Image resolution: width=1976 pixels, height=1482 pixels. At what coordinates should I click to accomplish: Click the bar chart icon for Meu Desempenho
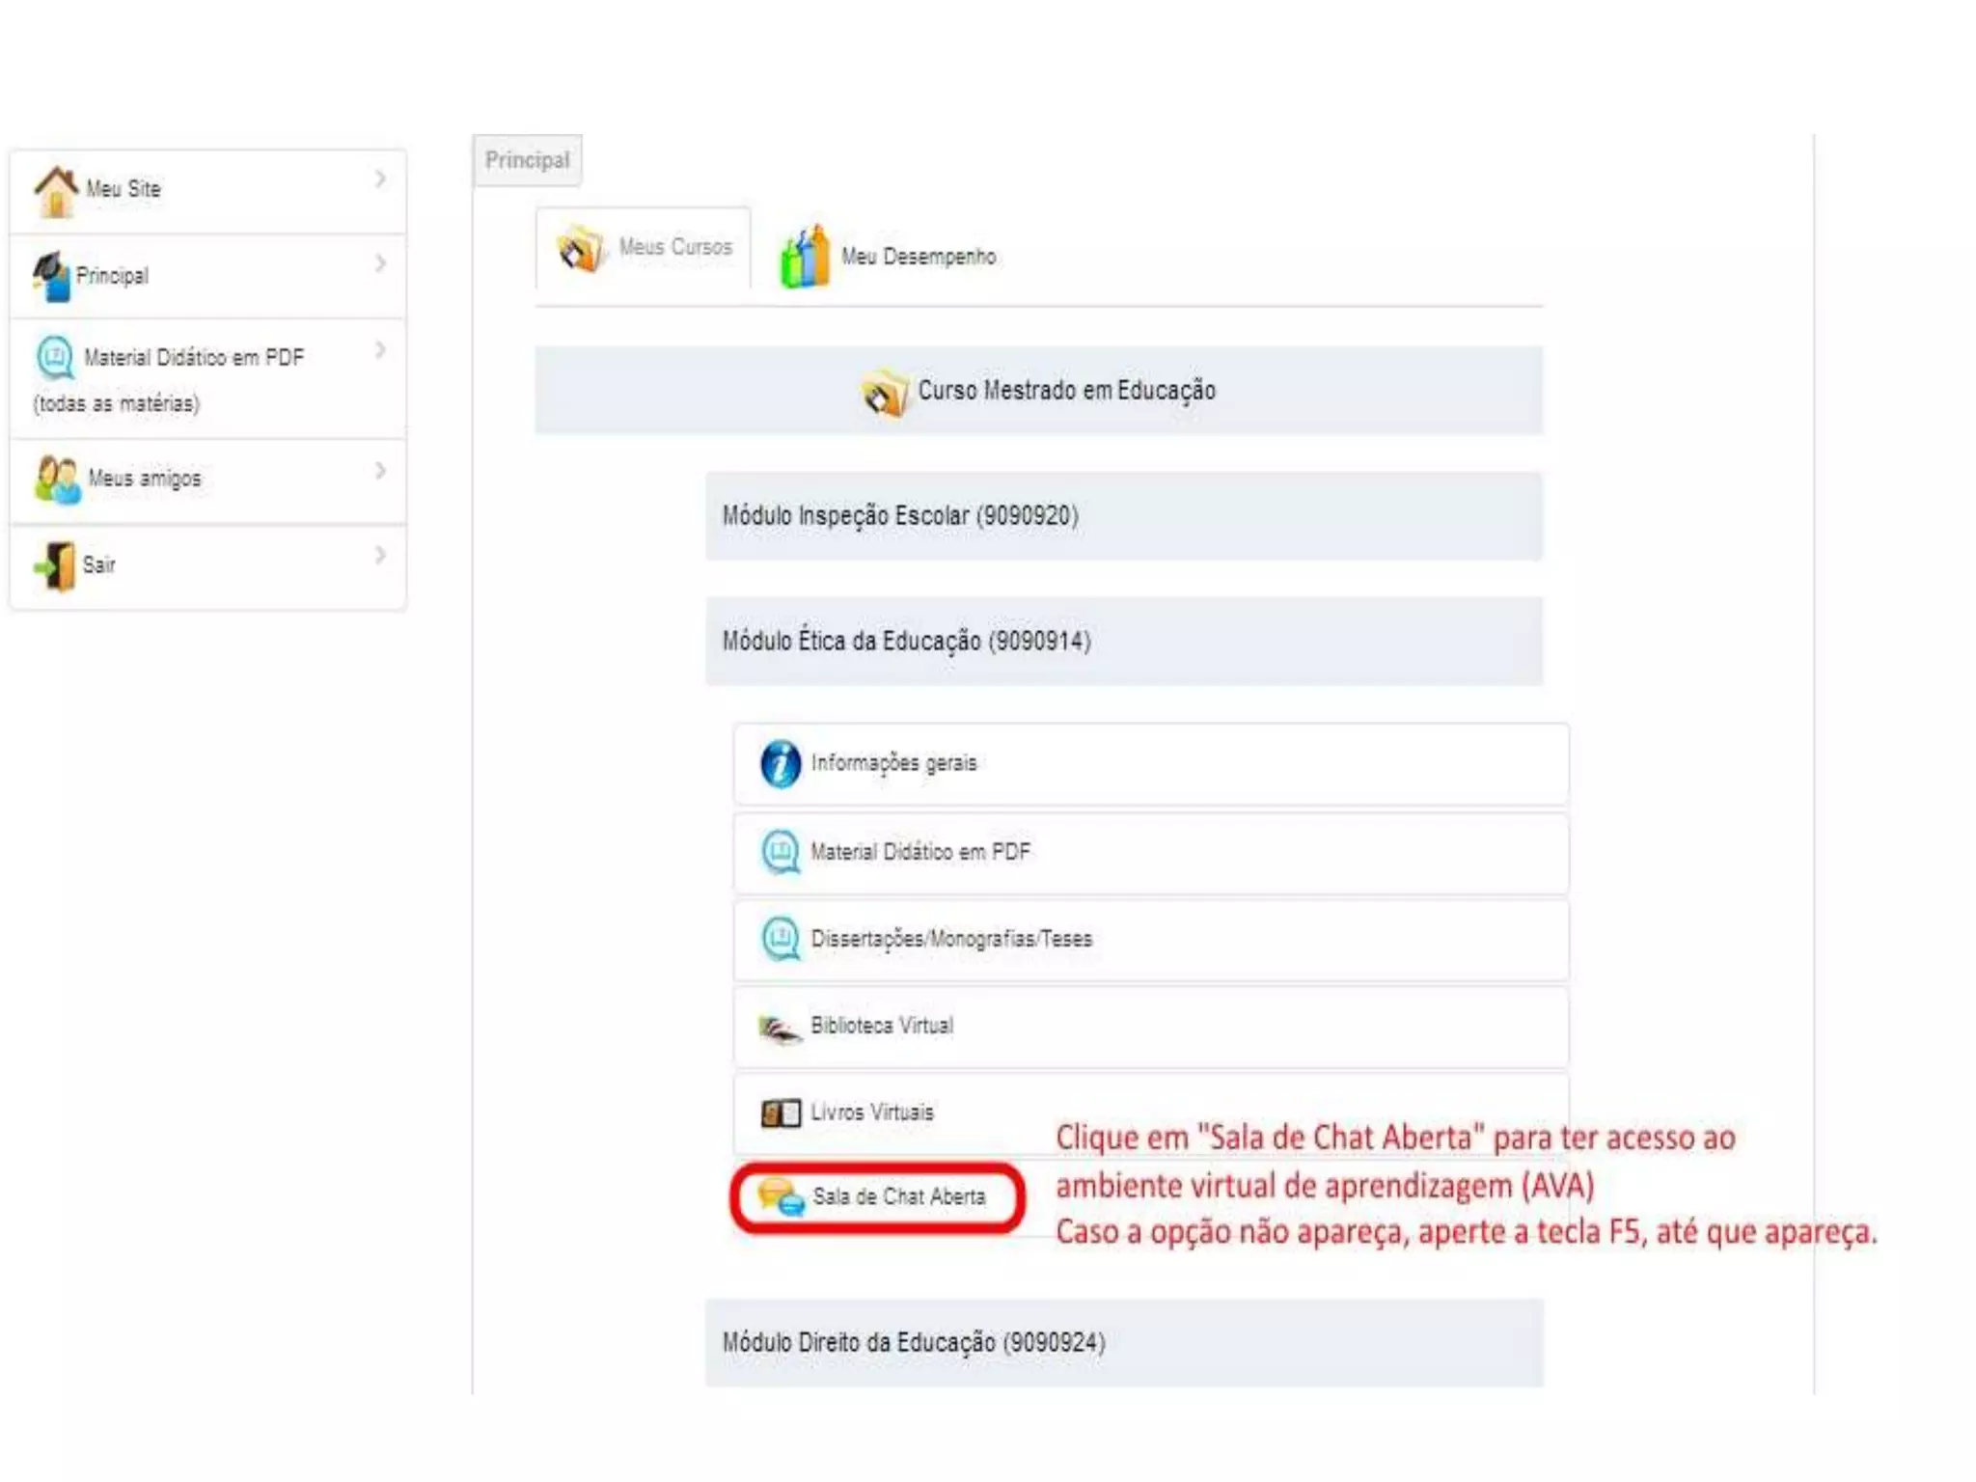pyautogui.click(x=806, y=257)
